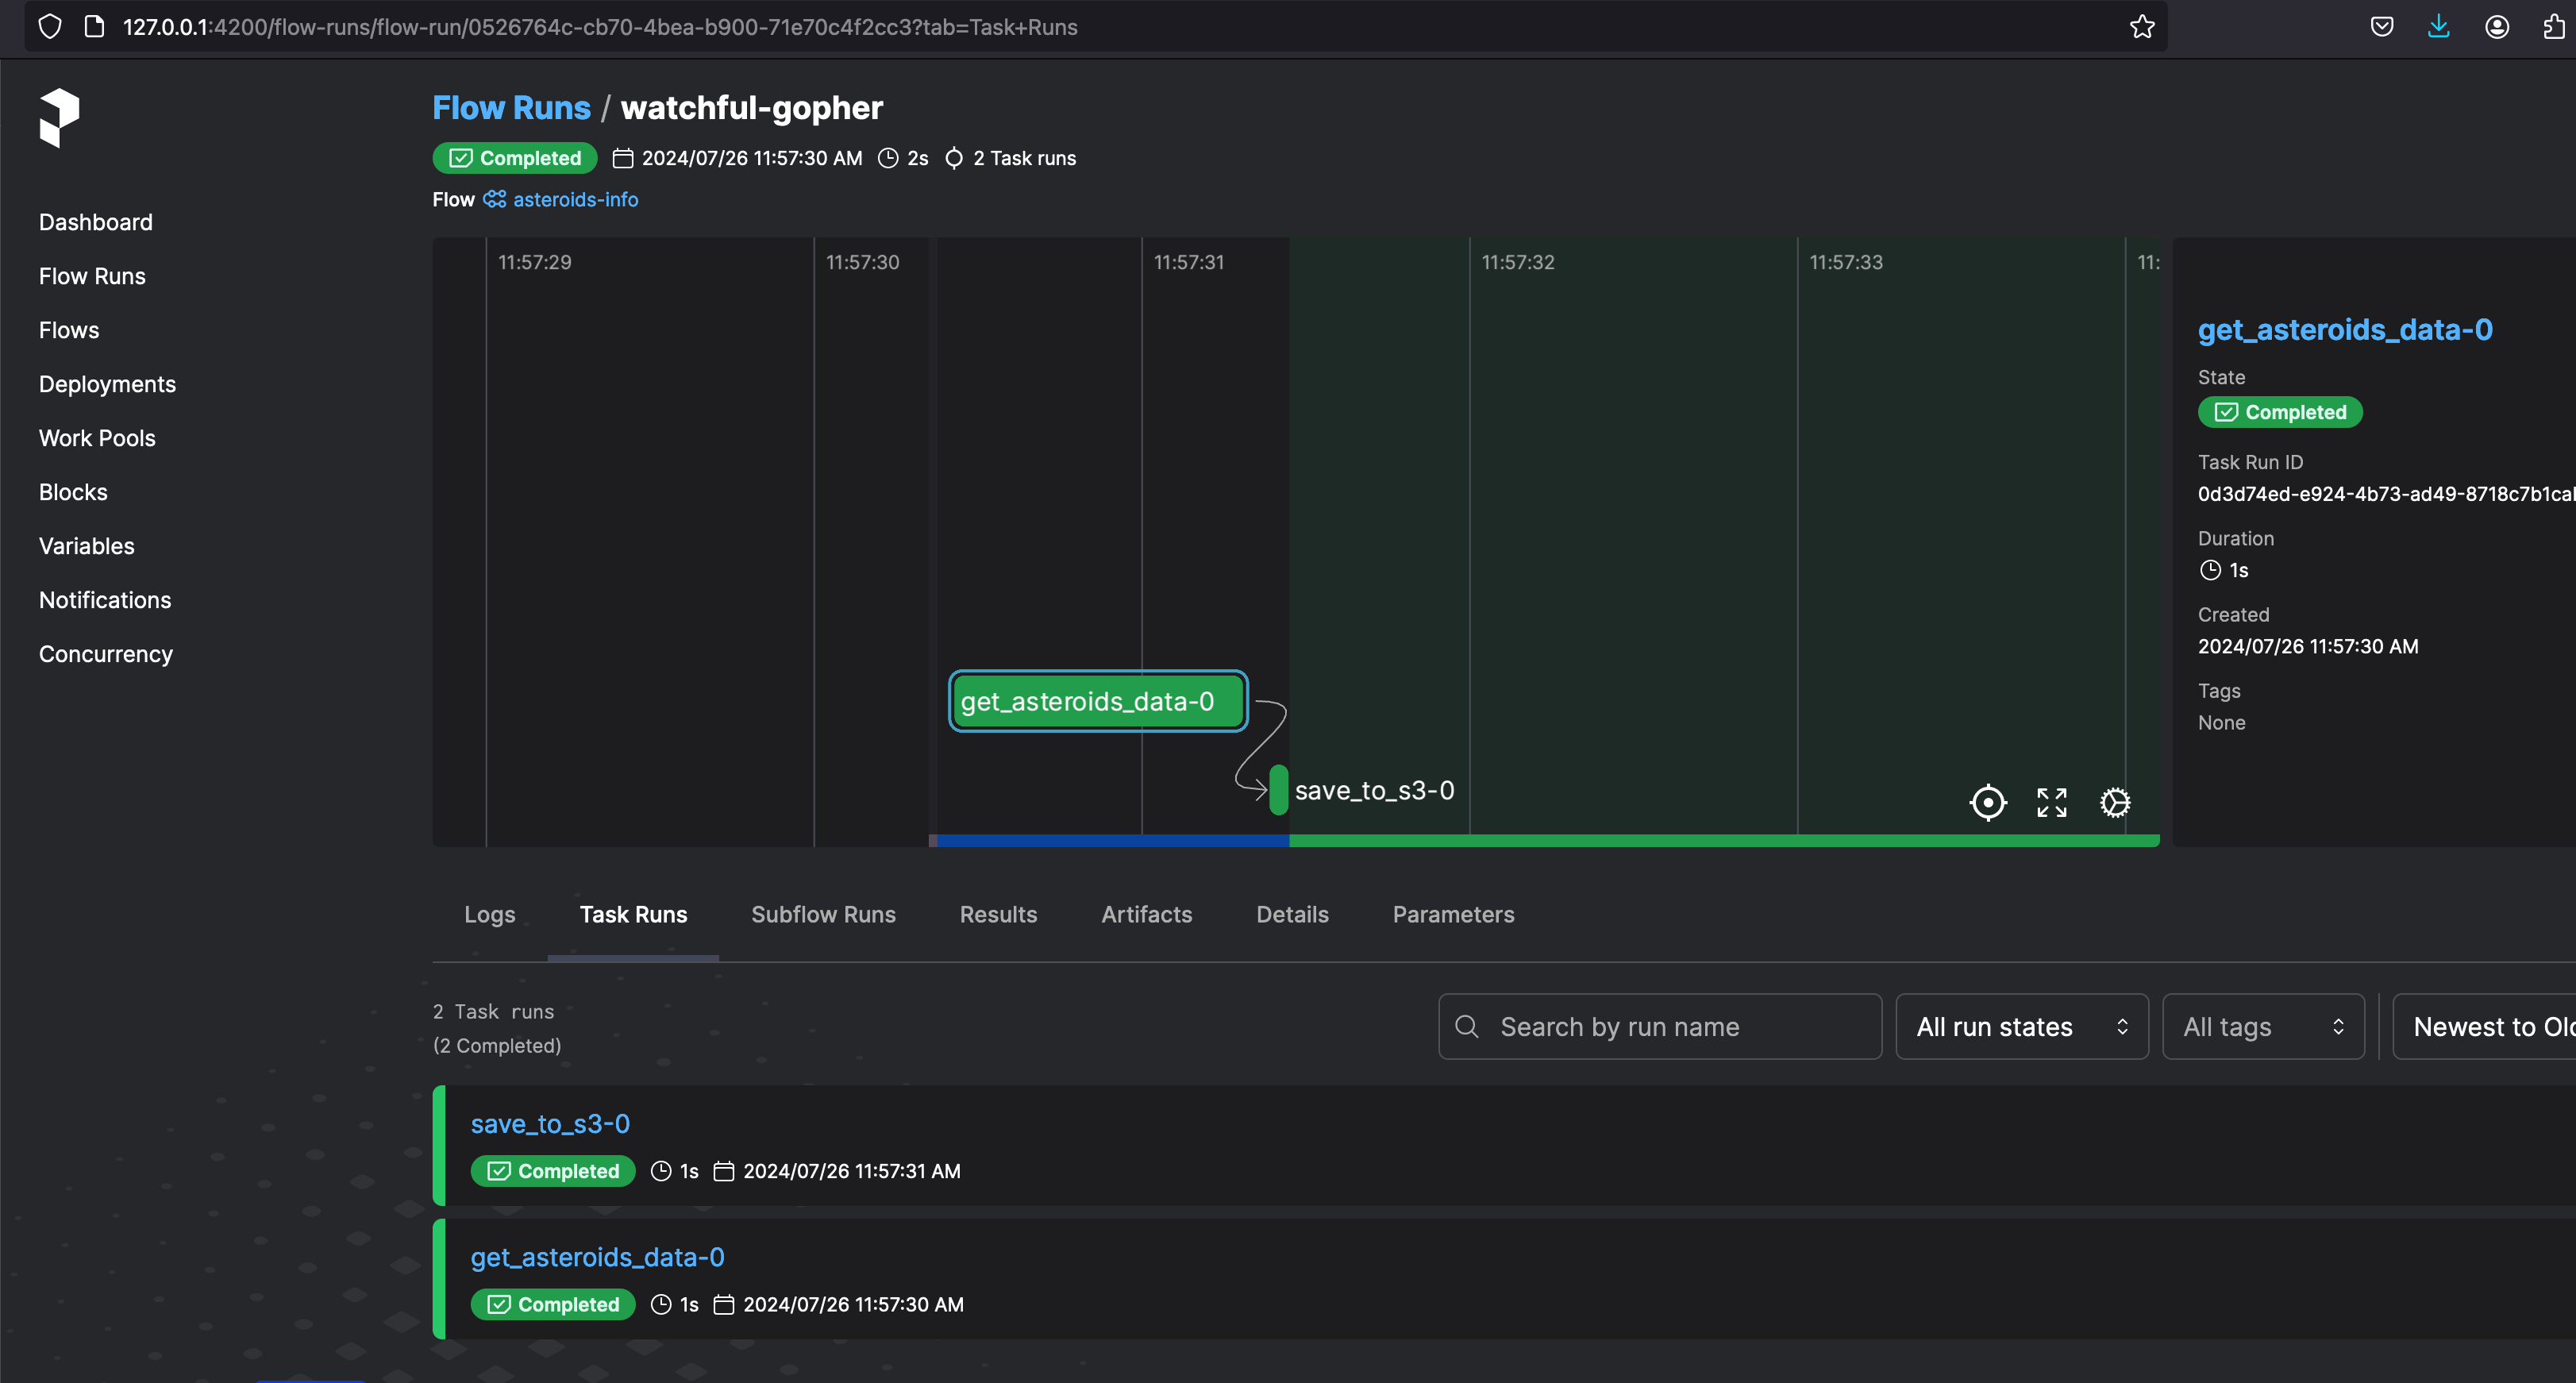Viewport: 2576px width, 1383px height.
Task: Open the Parameters tab
Action: pos(1453,914)
